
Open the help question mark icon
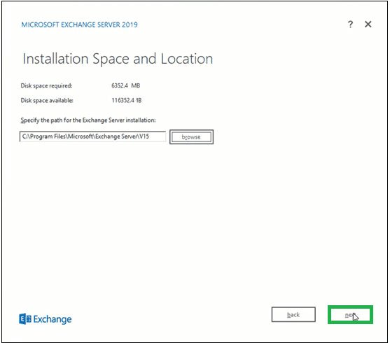click(350, 24)
